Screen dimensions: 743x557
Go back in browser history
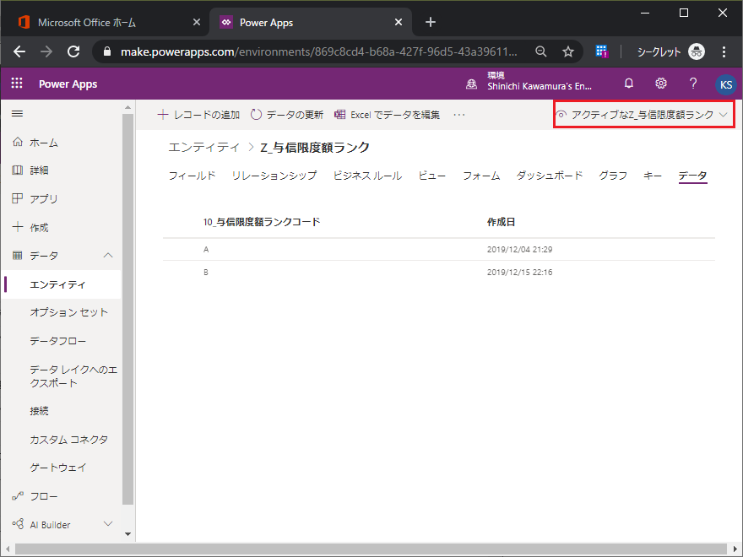pyautogui.click(x=19, y=51)
